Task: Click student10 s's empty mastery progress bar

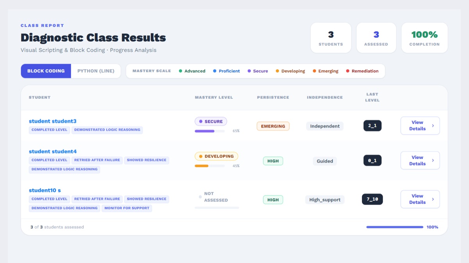Action: pyautogui.click(x=217, y=208)
